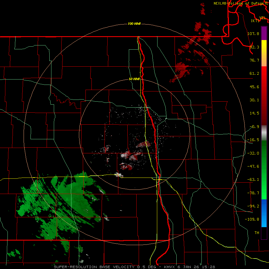Click the 76.7 velocity scale value
This screenshot has width=269, height=269.
pos(254,60)
